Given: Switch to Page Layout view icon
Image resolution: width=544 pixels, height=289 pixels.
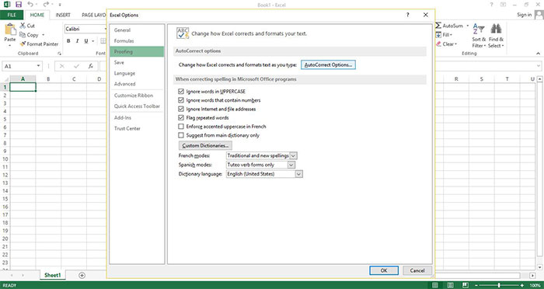Looking at the screenshot, I should pos(449,285).
